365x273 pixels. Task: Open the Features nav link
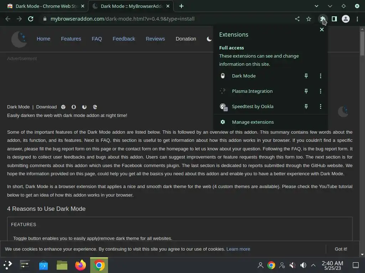tap(71, 39)
